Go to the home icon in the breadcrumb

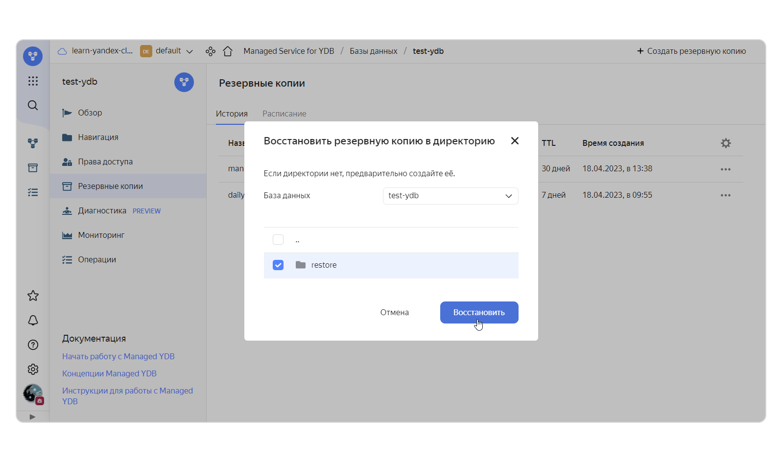tap(228, 51)
